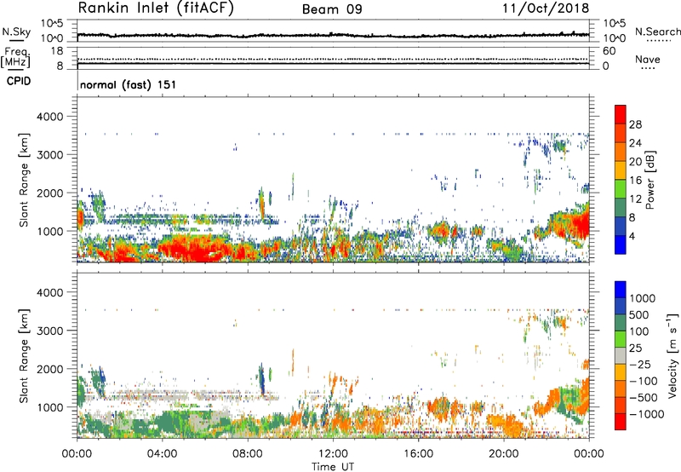Click the '04:00' time axis tick label
681x472 pixels.
(162, 454)
